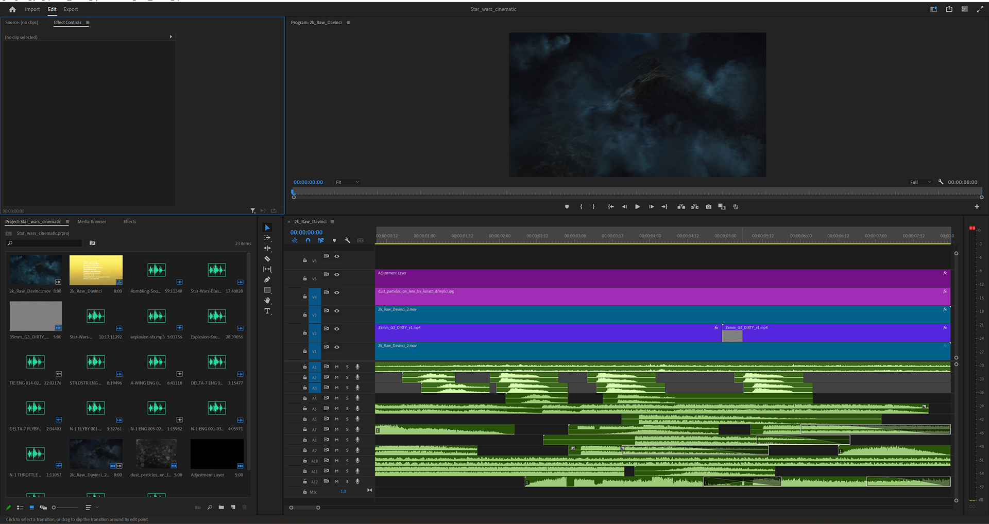Go to Out point in program monitor

[664, 207]
